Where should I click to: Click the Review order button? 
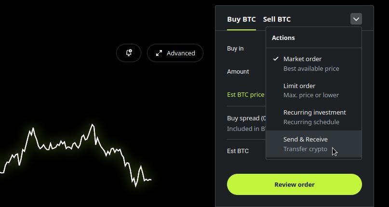(294, 184)
